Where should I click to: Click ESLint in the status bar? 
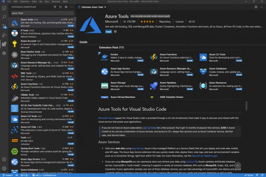click(249, 175)
